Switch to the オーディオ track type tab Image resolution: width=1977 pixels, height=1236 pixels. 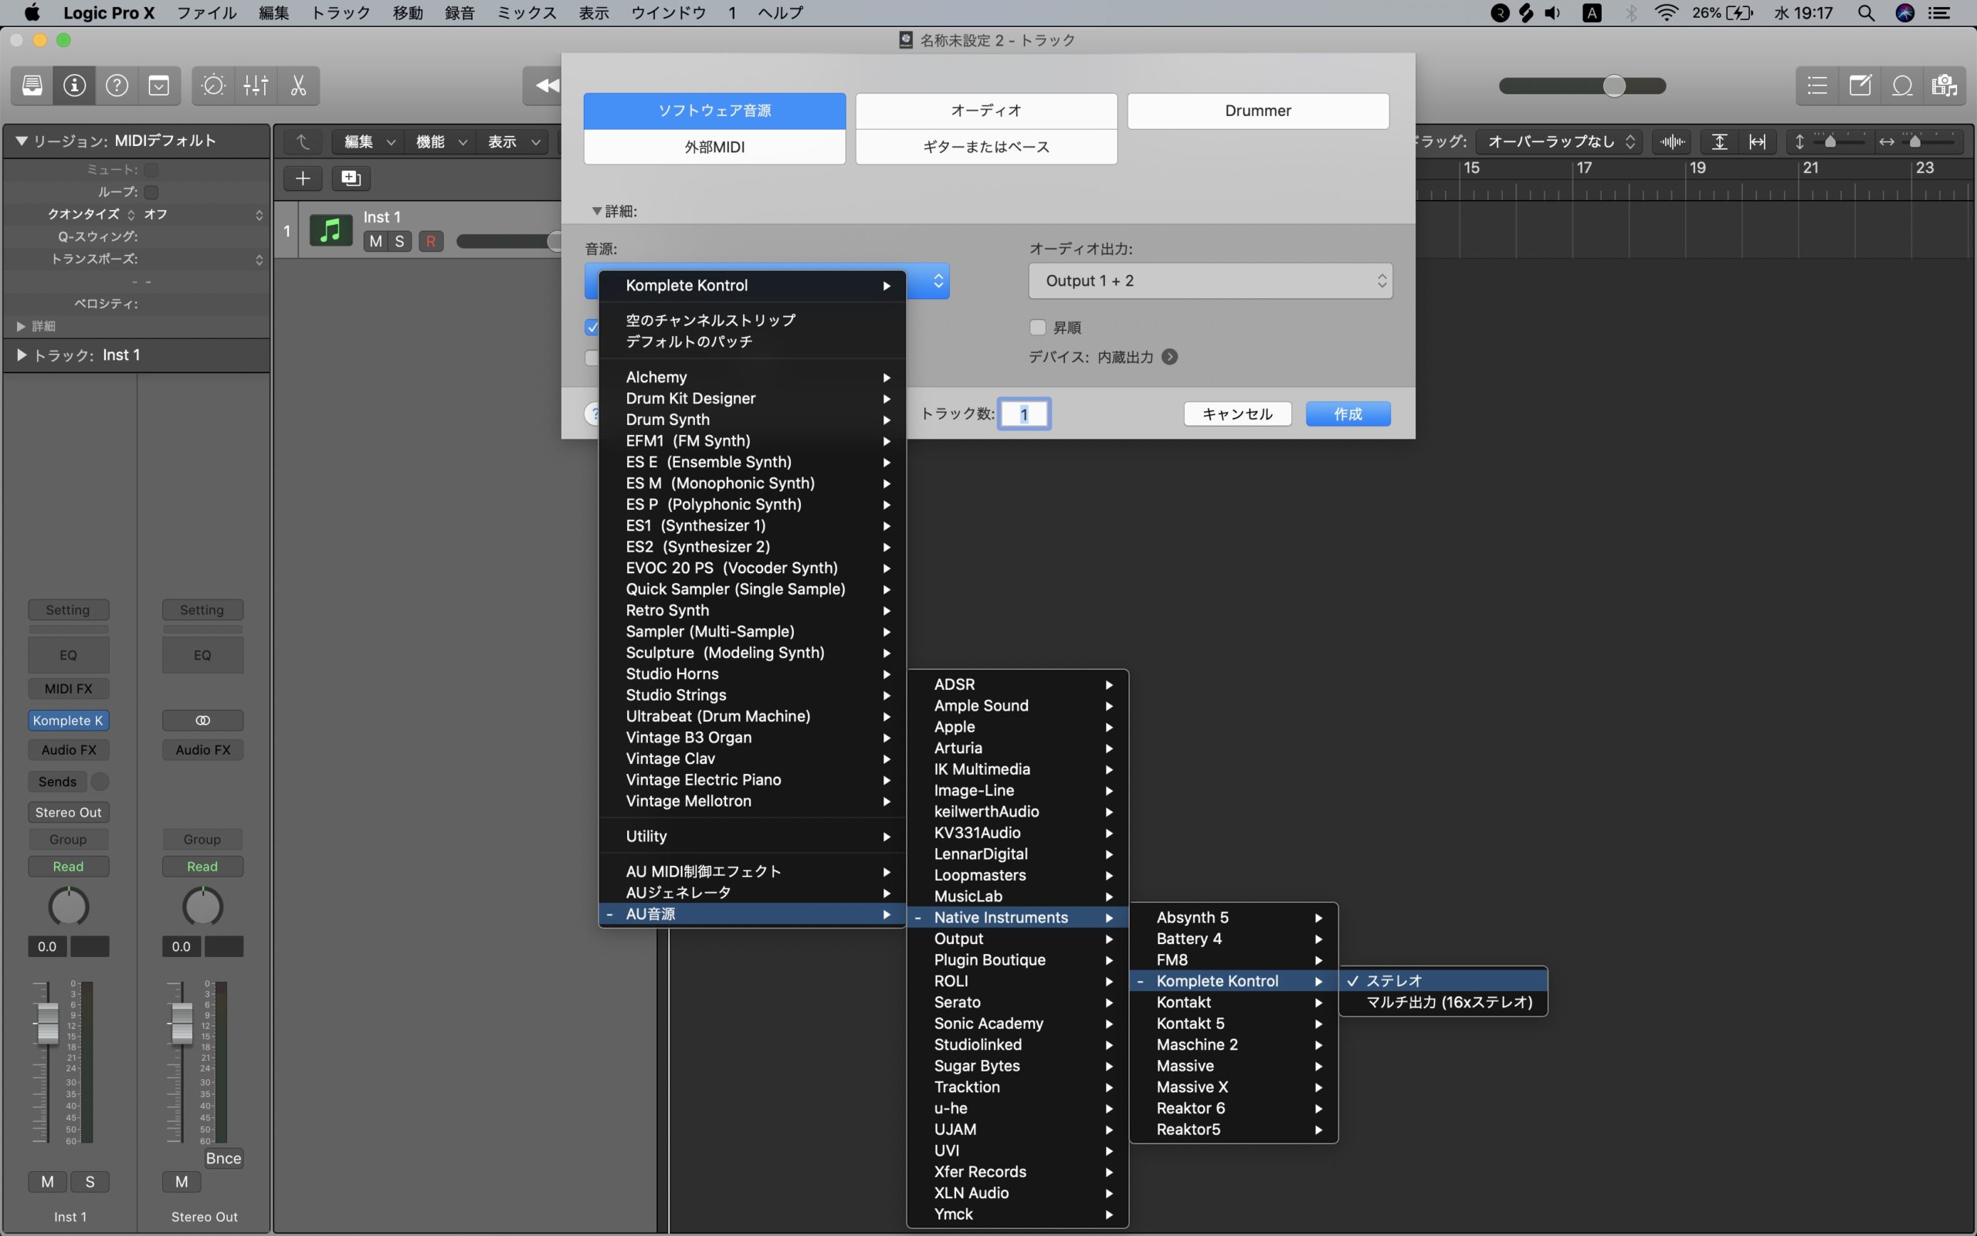pos(986,110)
